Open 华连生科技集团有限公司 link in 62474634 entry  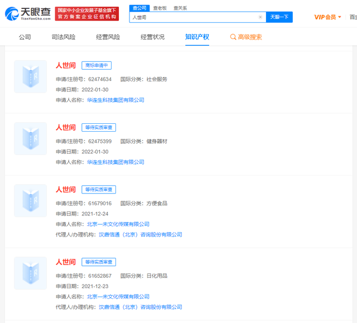pos(115,100)
